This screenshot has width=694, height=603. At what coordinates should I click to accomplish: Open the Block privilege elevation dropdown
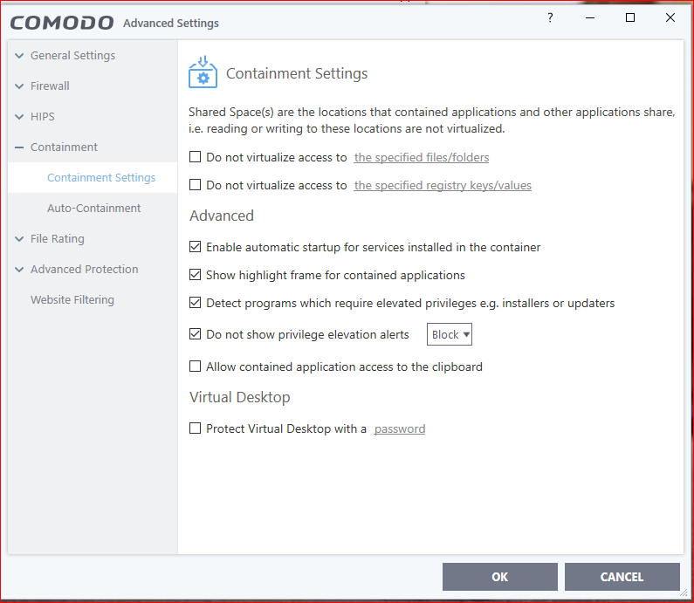450,334
